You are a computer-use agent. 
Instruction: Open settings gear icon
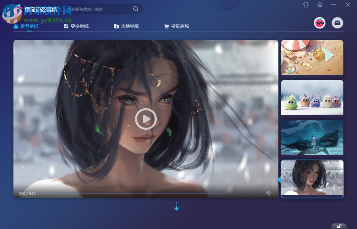(320, 5)
